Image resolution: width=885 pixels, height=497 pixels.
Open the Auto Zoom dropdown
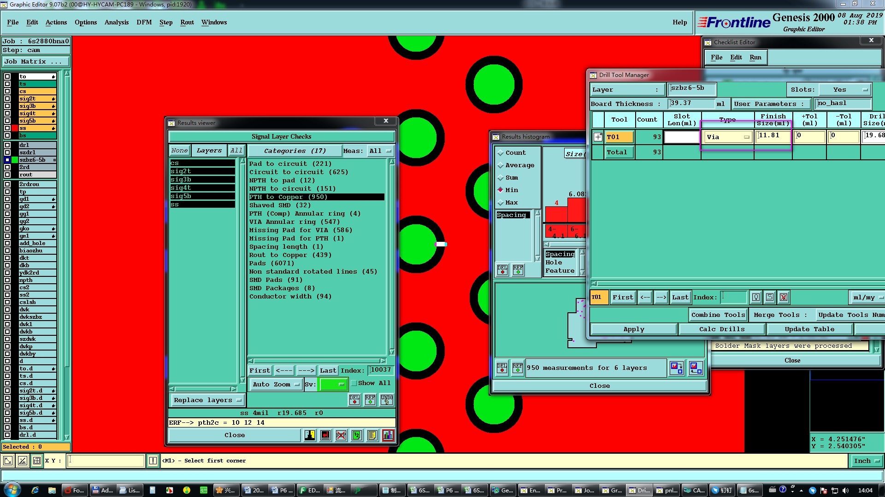point(275,384)
